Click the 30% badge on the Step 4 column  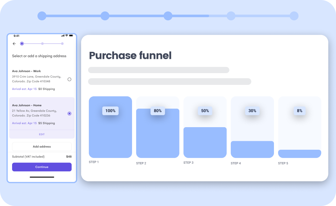[252, 111]
